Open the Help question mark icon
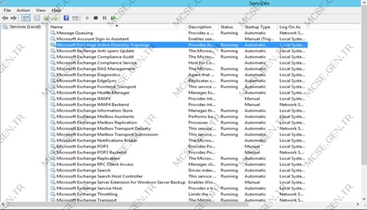 pyautogui.click(x=66, y=18)
